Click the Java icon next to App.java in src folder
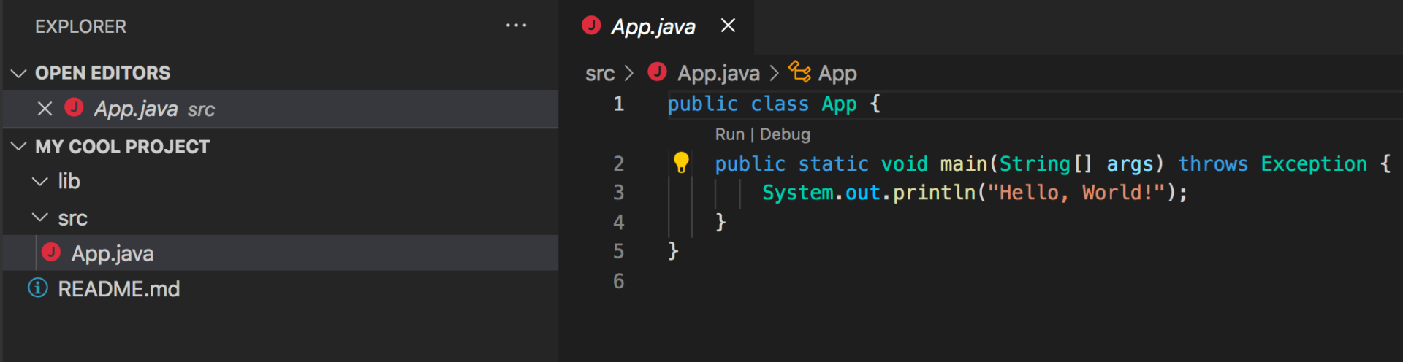This screenshot has height=362, width=1403. (x=51, y=253)
